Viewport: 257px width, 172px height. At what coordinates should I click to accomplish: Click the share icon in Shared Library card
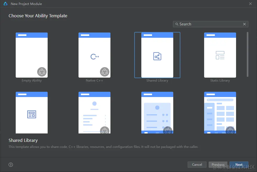click(x=157, y=56)
